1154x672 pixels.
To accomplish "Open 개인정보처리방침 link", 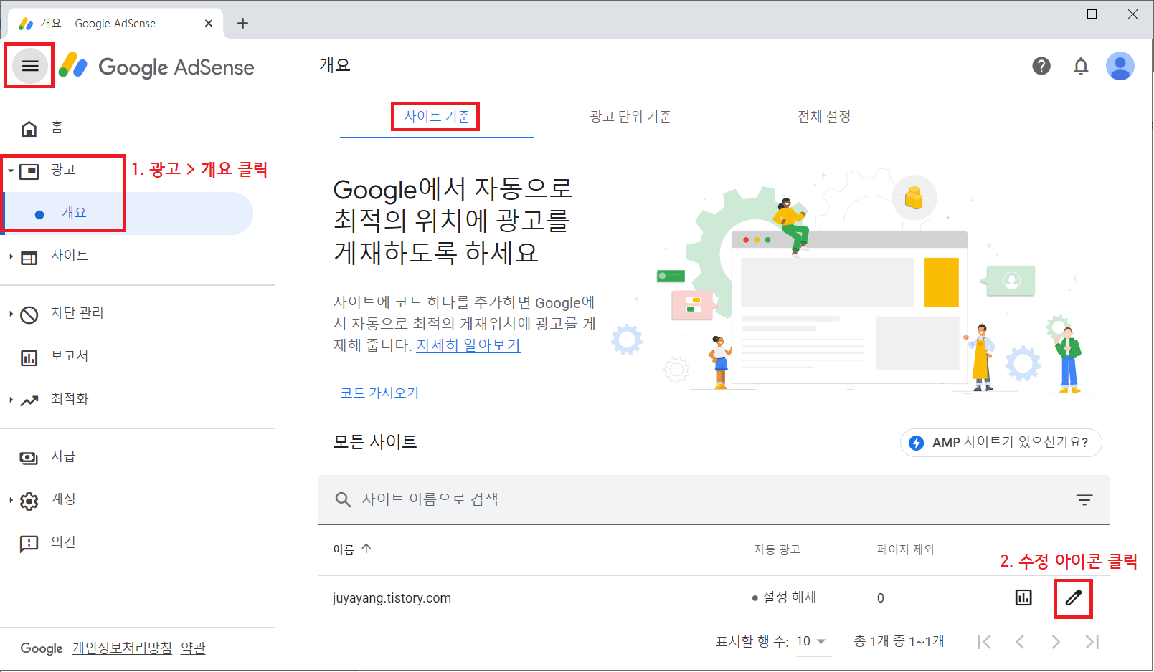I will click(122, 648).
